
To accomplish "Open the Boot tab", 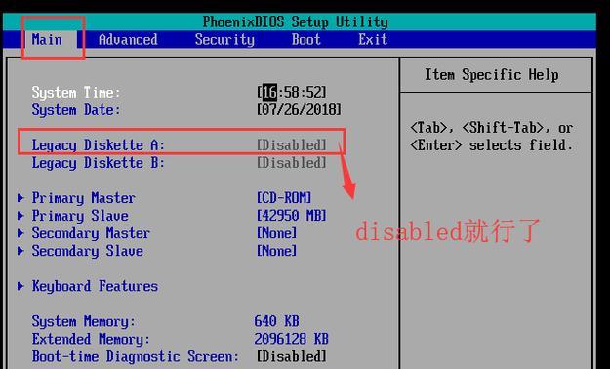I will coord(306,40).
